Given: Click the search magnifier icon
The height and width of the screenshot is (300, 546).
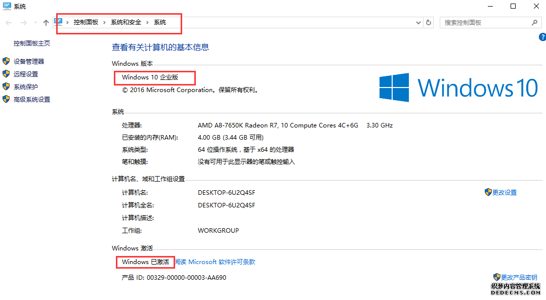Looking at the screenshot, I should click(534, 23).
